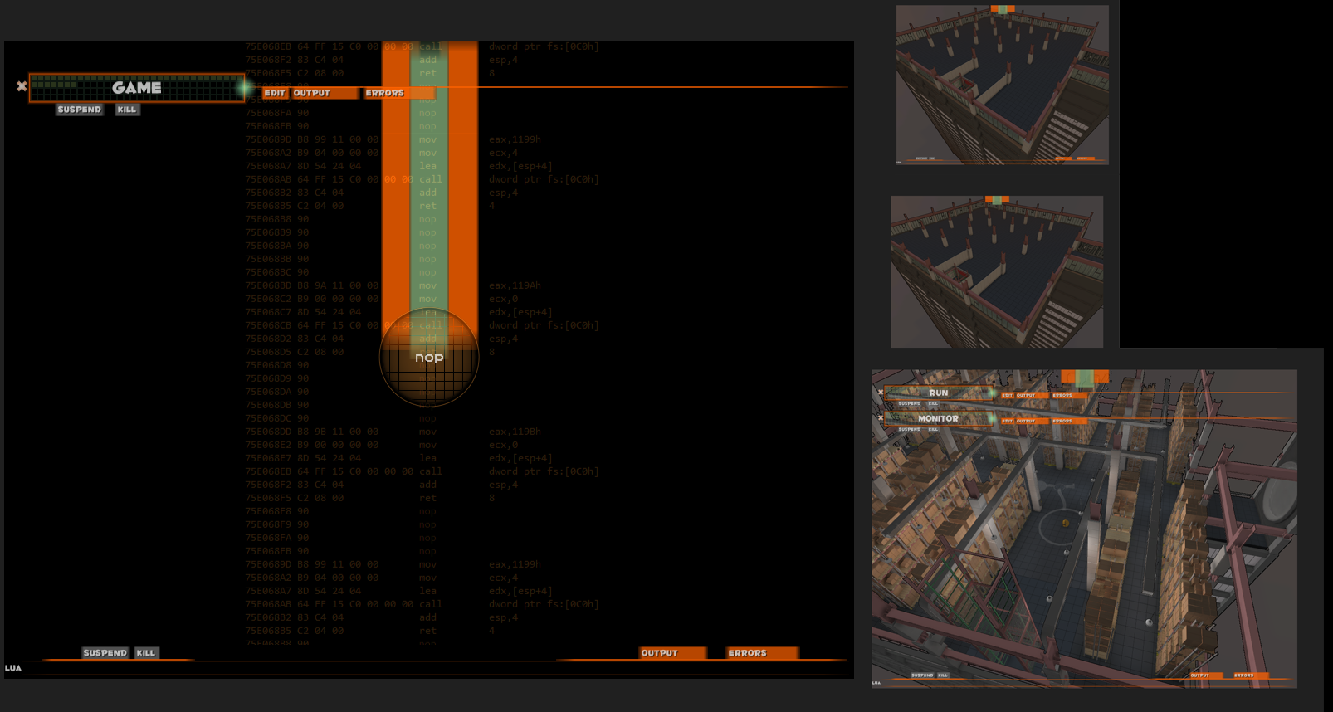Screen dimensions: 1333x712
Task: Select the RUN process title bar
Action: pos(938,393)
